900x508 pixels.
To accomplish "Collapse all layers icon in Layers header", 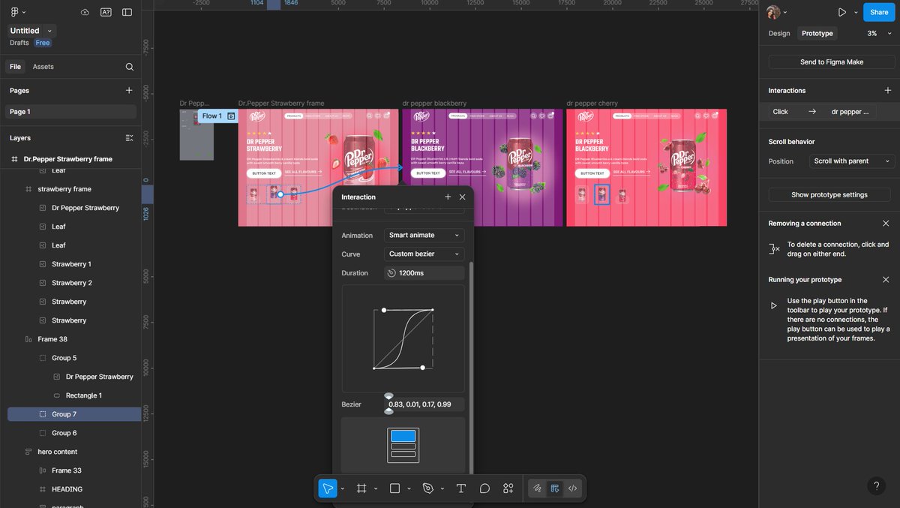I will [129, 138].
